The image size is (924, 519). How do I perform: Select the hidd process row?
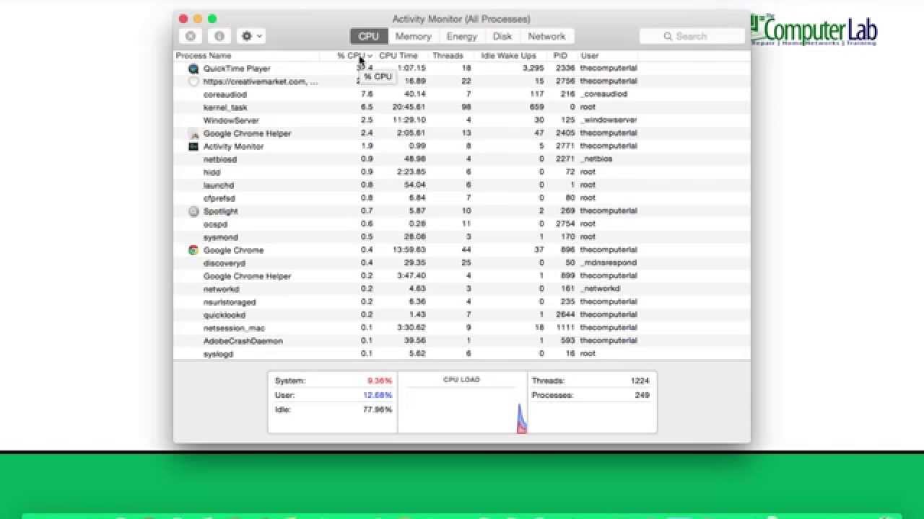pyautogui.click(x=462, y=172)
